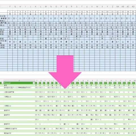
Task: Open the filter dropdown for column 17 in green table
Action: [x=108, y=83]
